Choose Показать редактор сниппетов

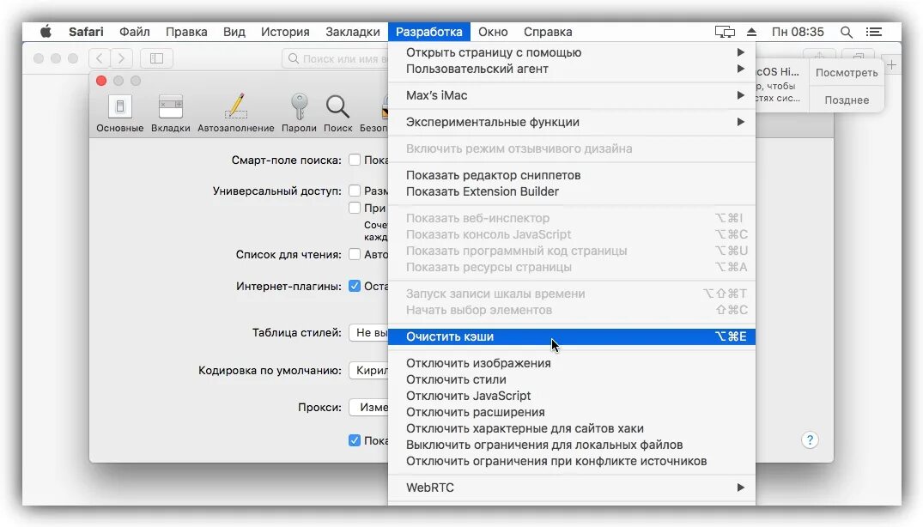[x=572, y=175]
